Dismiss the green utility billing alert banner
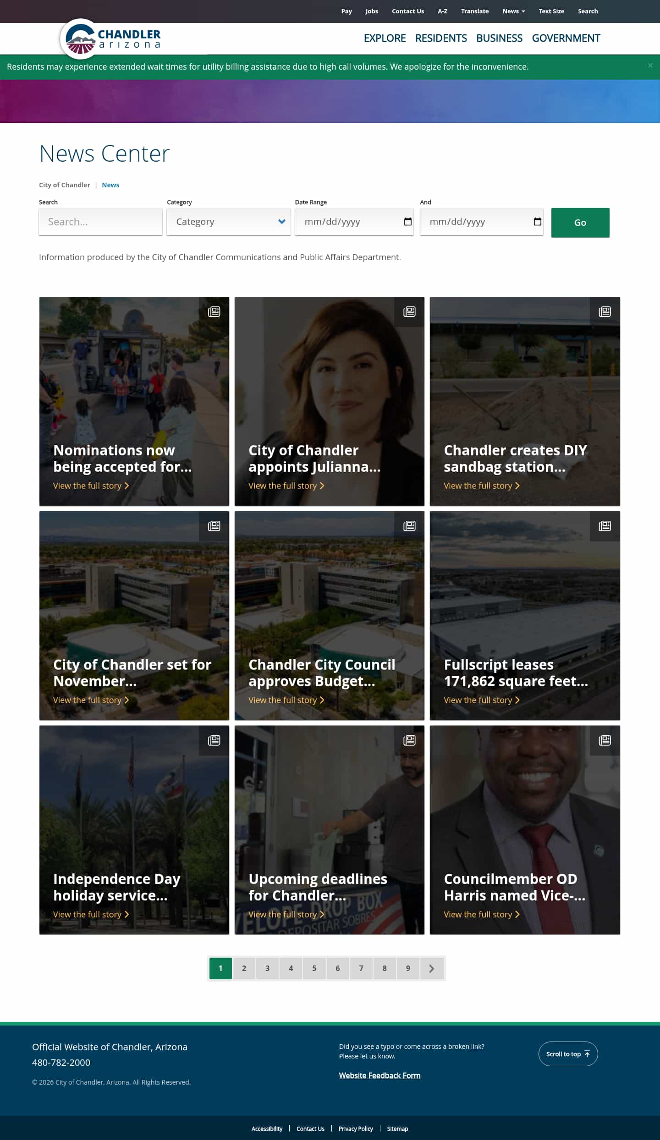This screenshot has height=1140, width=660. click(650, 65)
